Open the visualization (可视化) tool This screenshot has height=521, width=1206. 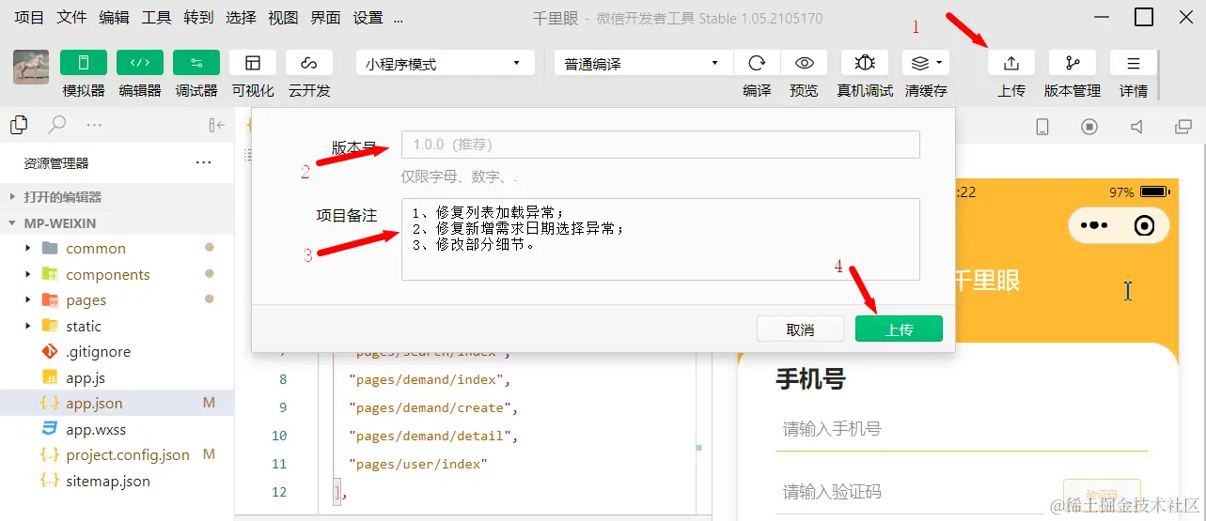point(253,63)
